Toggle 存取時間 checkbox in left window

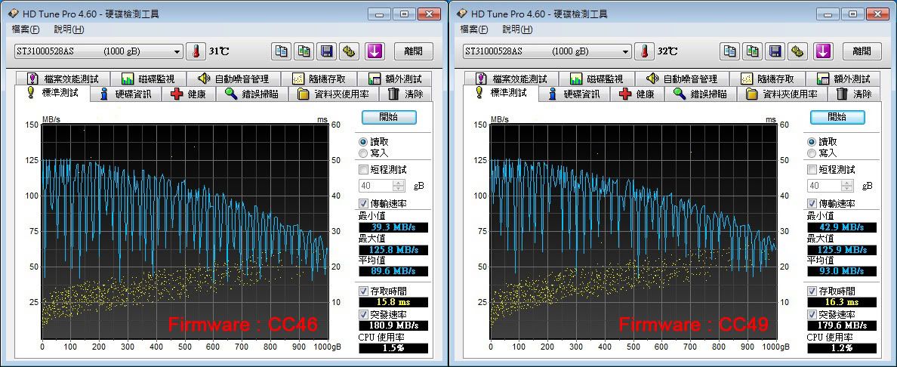coord(363,291)
